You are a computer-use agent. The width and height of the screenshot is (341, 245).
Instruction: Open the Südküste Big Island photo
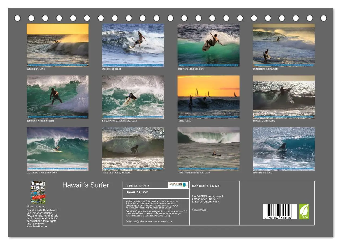point(284,149)
